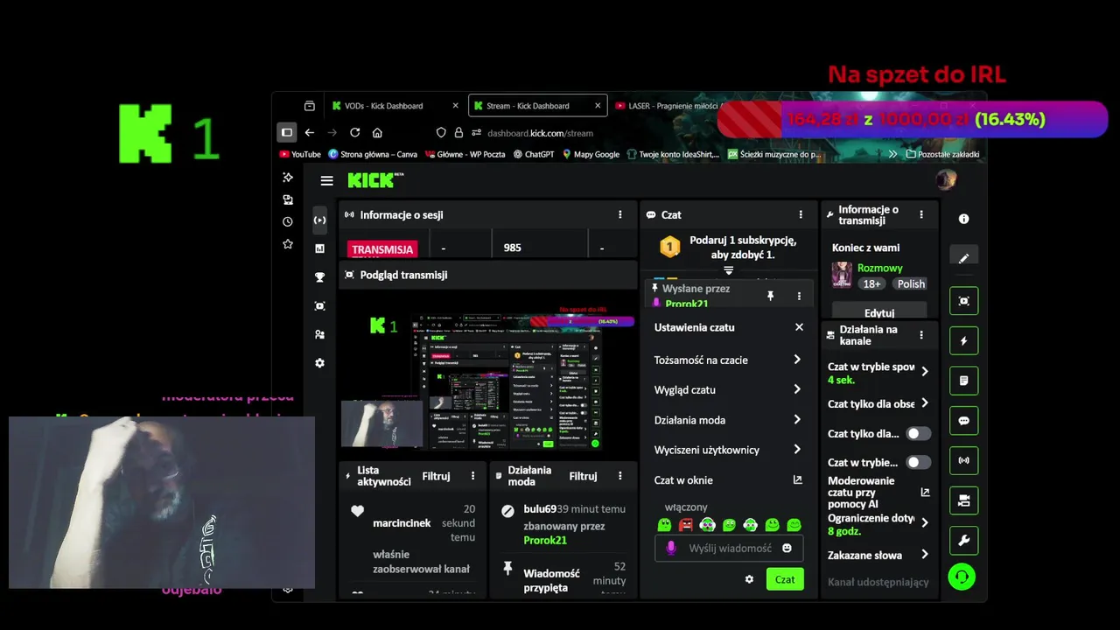Open Czat panel three-dot menu
1120x630 pixels.
pyautogui.click(x=801, y=214)
